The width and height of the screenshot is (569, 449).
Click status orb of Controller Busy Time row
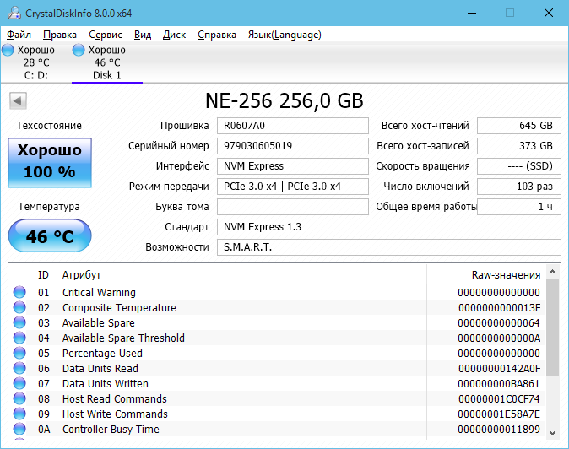(x=19, y=430)
